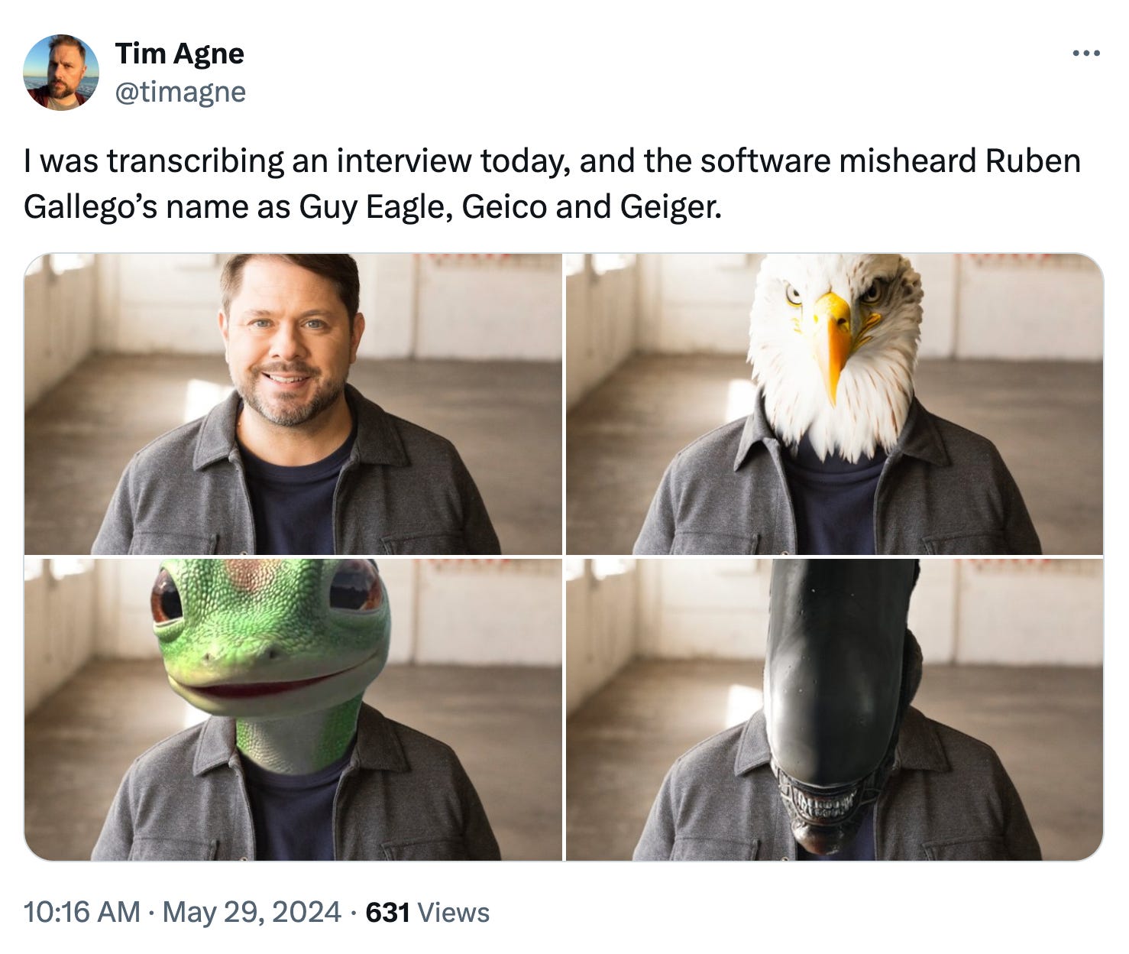Image resolution: width=1129 pixels, height=954 pixels.
Task: Click the May 29, 2024 date
Action: pos(251,912)
